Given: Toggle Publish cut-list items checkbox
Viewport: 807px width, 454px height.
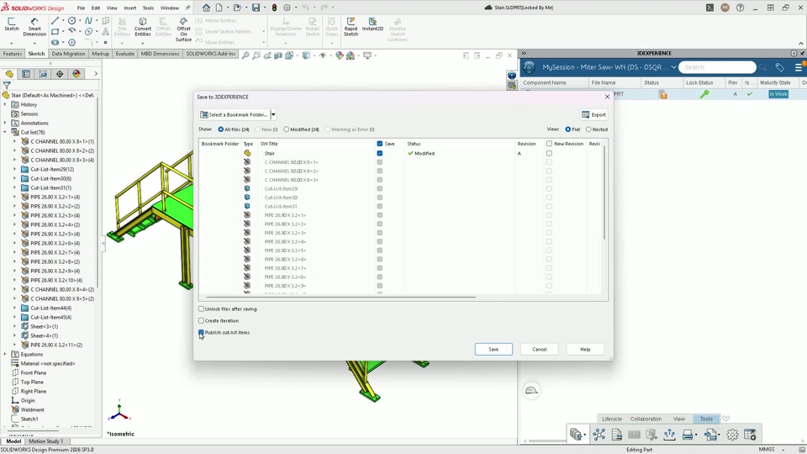Looking at the screenshot, I should pyautogui.click(x=201, y=333).
